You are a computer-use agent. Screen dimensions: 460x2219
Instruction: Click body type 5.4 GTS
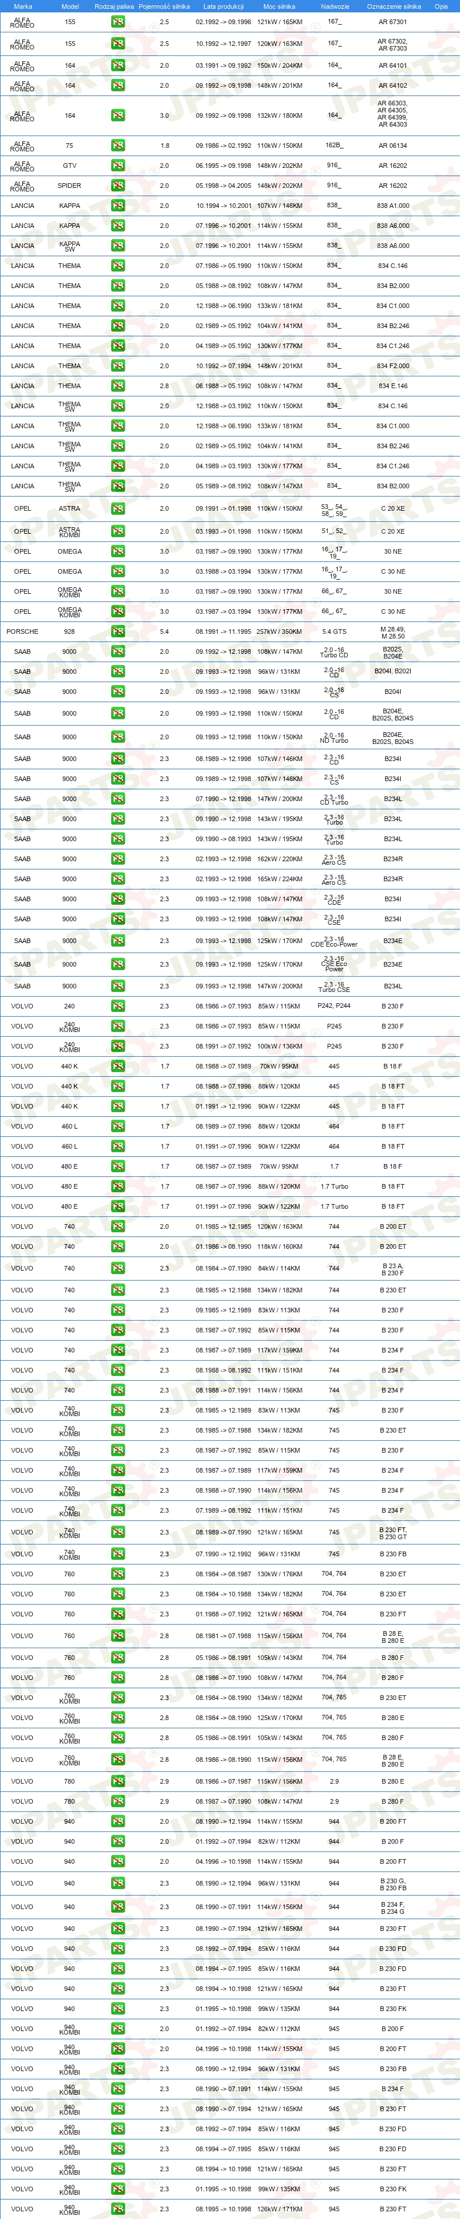coord(335,631)
